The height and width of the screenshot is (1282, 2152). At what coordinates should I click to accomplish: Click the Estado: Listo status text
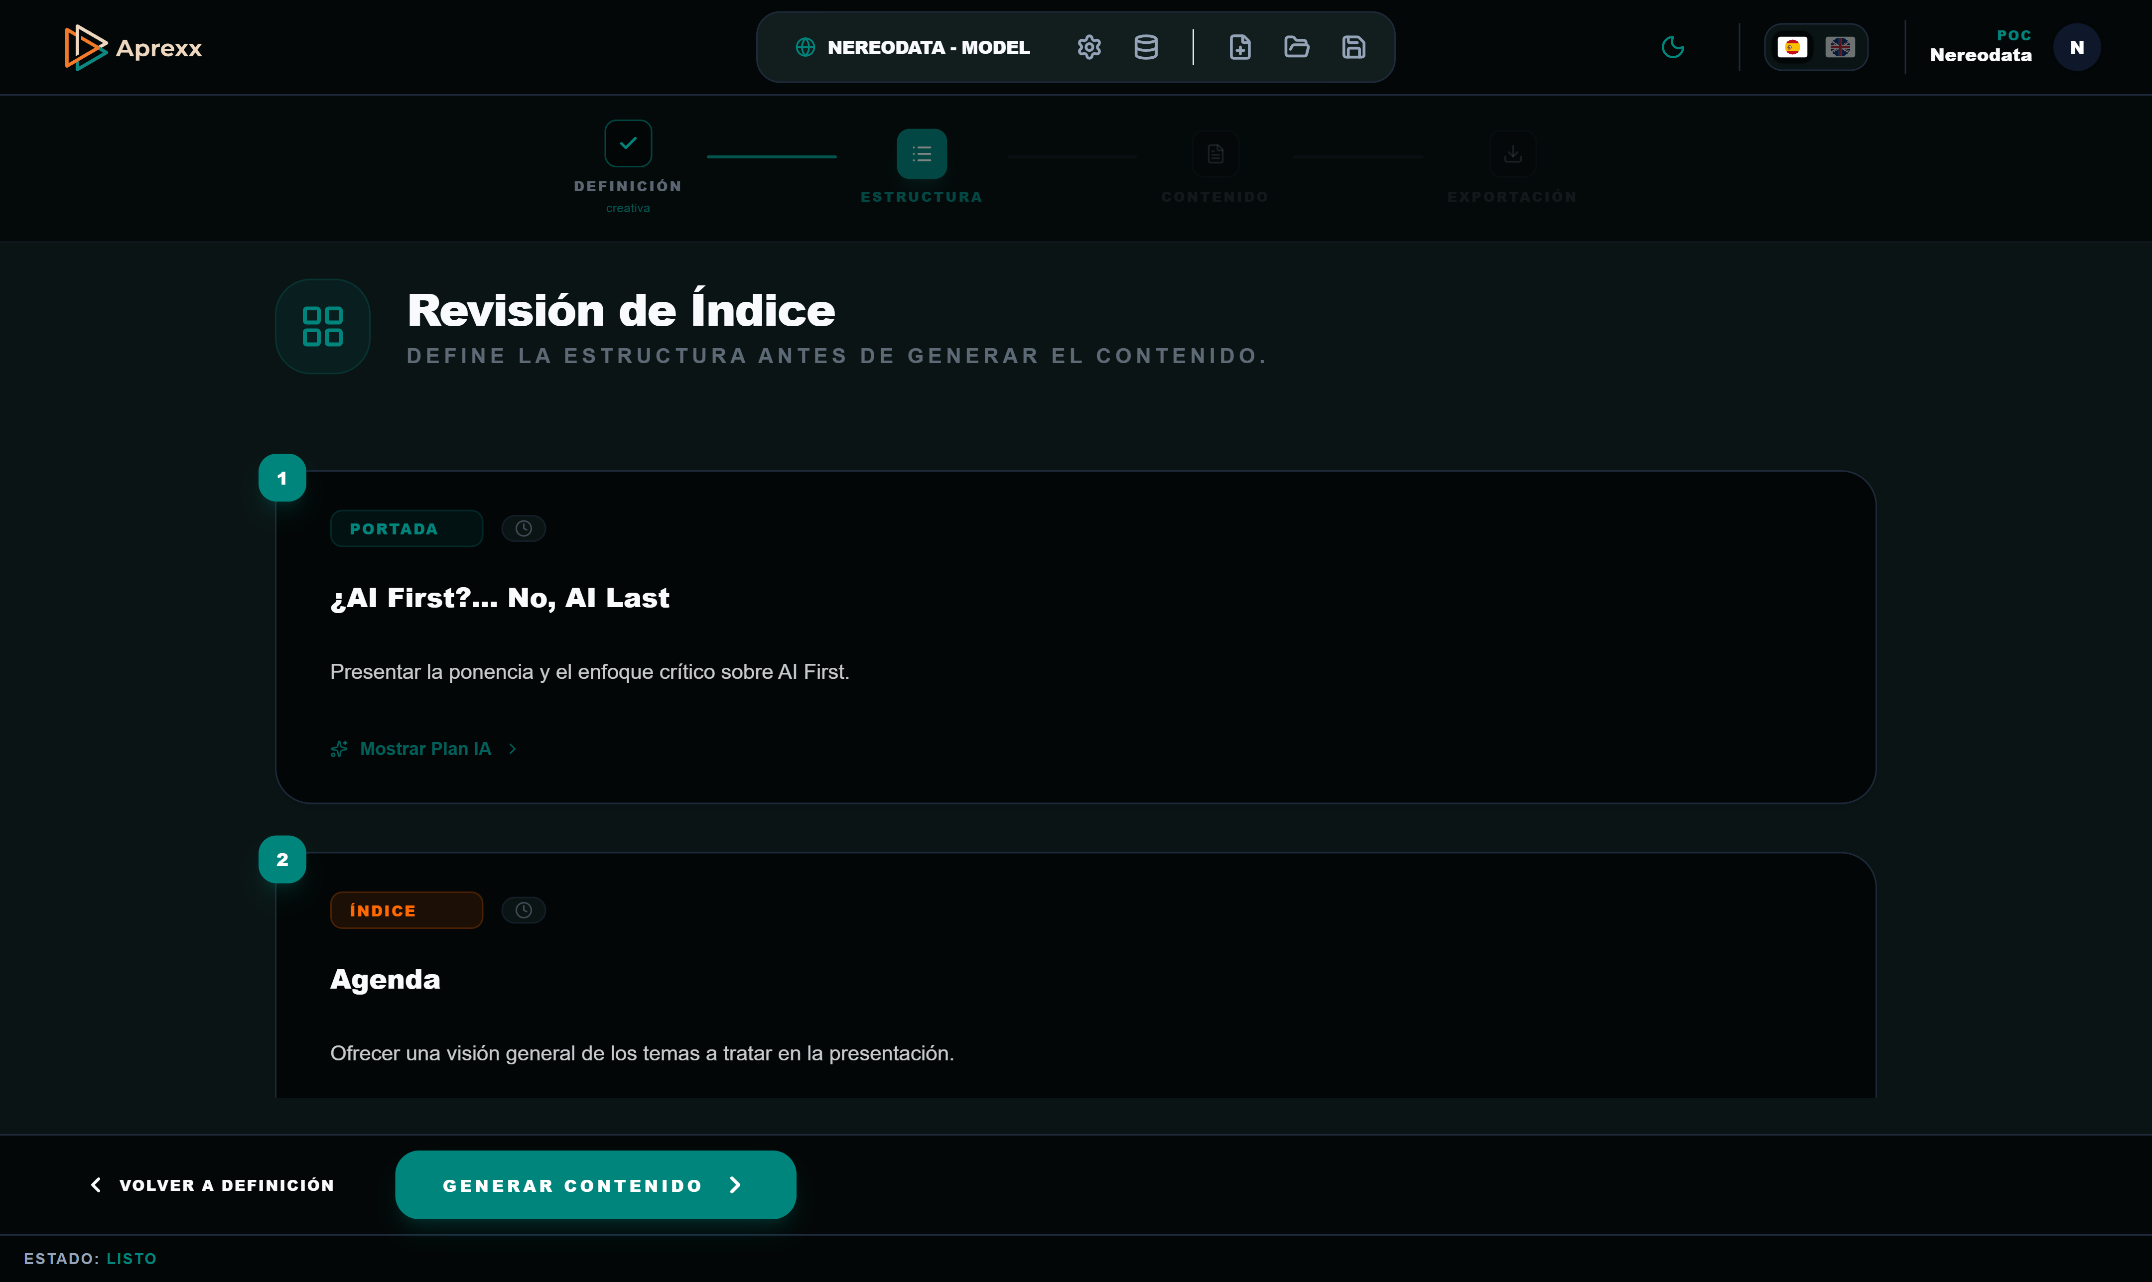coord(90,1259)
